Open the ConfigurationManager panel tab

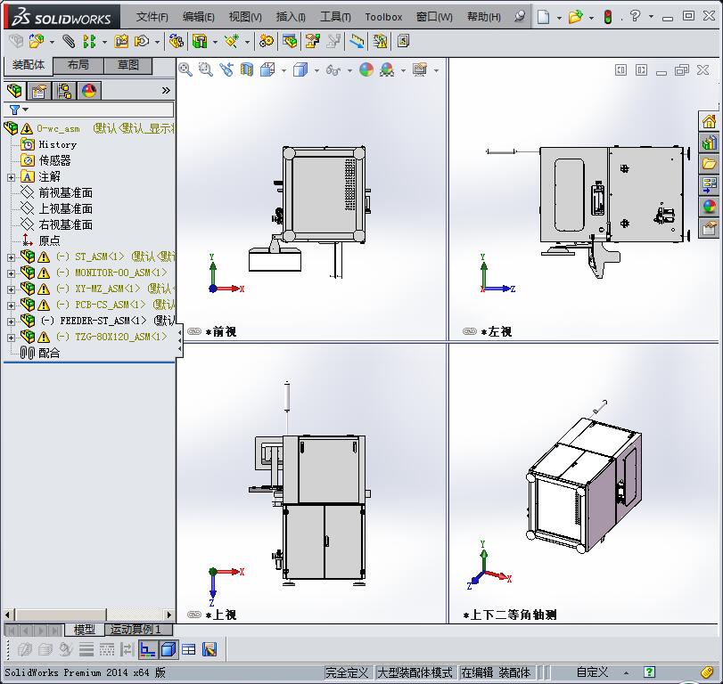point(64,91)
